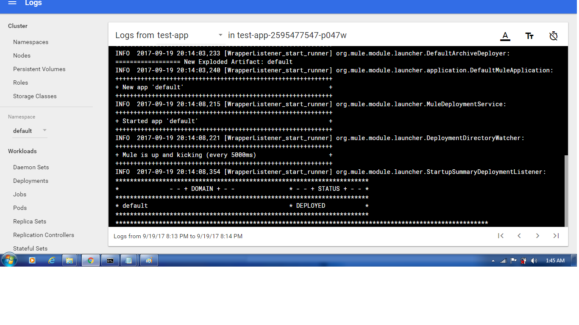
Task: Open Internet Explorer from taskbar
Action: 52,261
